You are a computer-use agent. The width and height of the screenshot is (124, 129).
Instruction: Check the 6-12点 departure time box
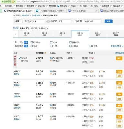[51, 46]
